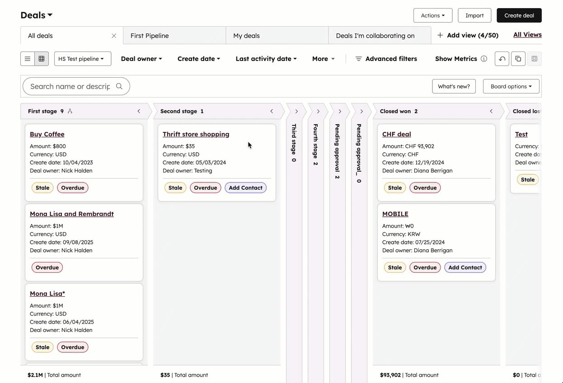Open the HS Test pipeline dropdown
The height and width of the screenshot is (383, 563).
[82, 59]
